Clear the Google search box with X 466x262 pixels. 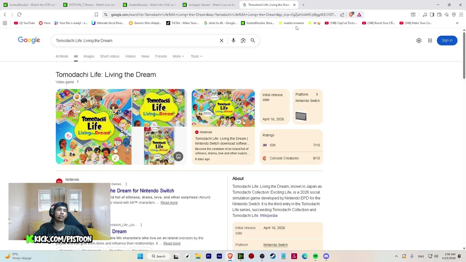click(x=221, y=40)
